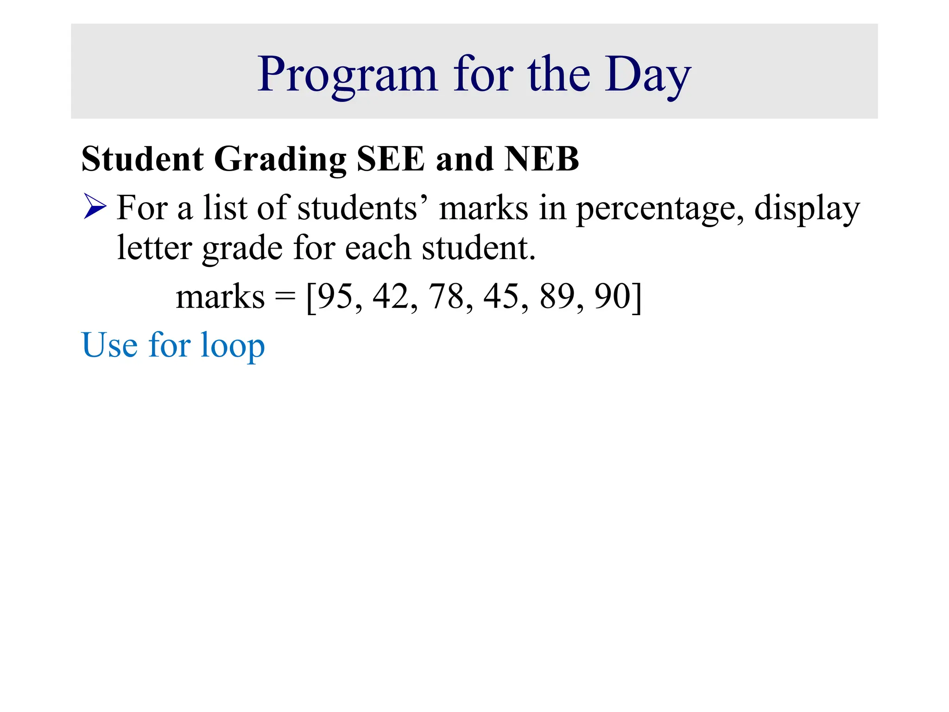Click the number 78 in marks list

tap(446, 296)
